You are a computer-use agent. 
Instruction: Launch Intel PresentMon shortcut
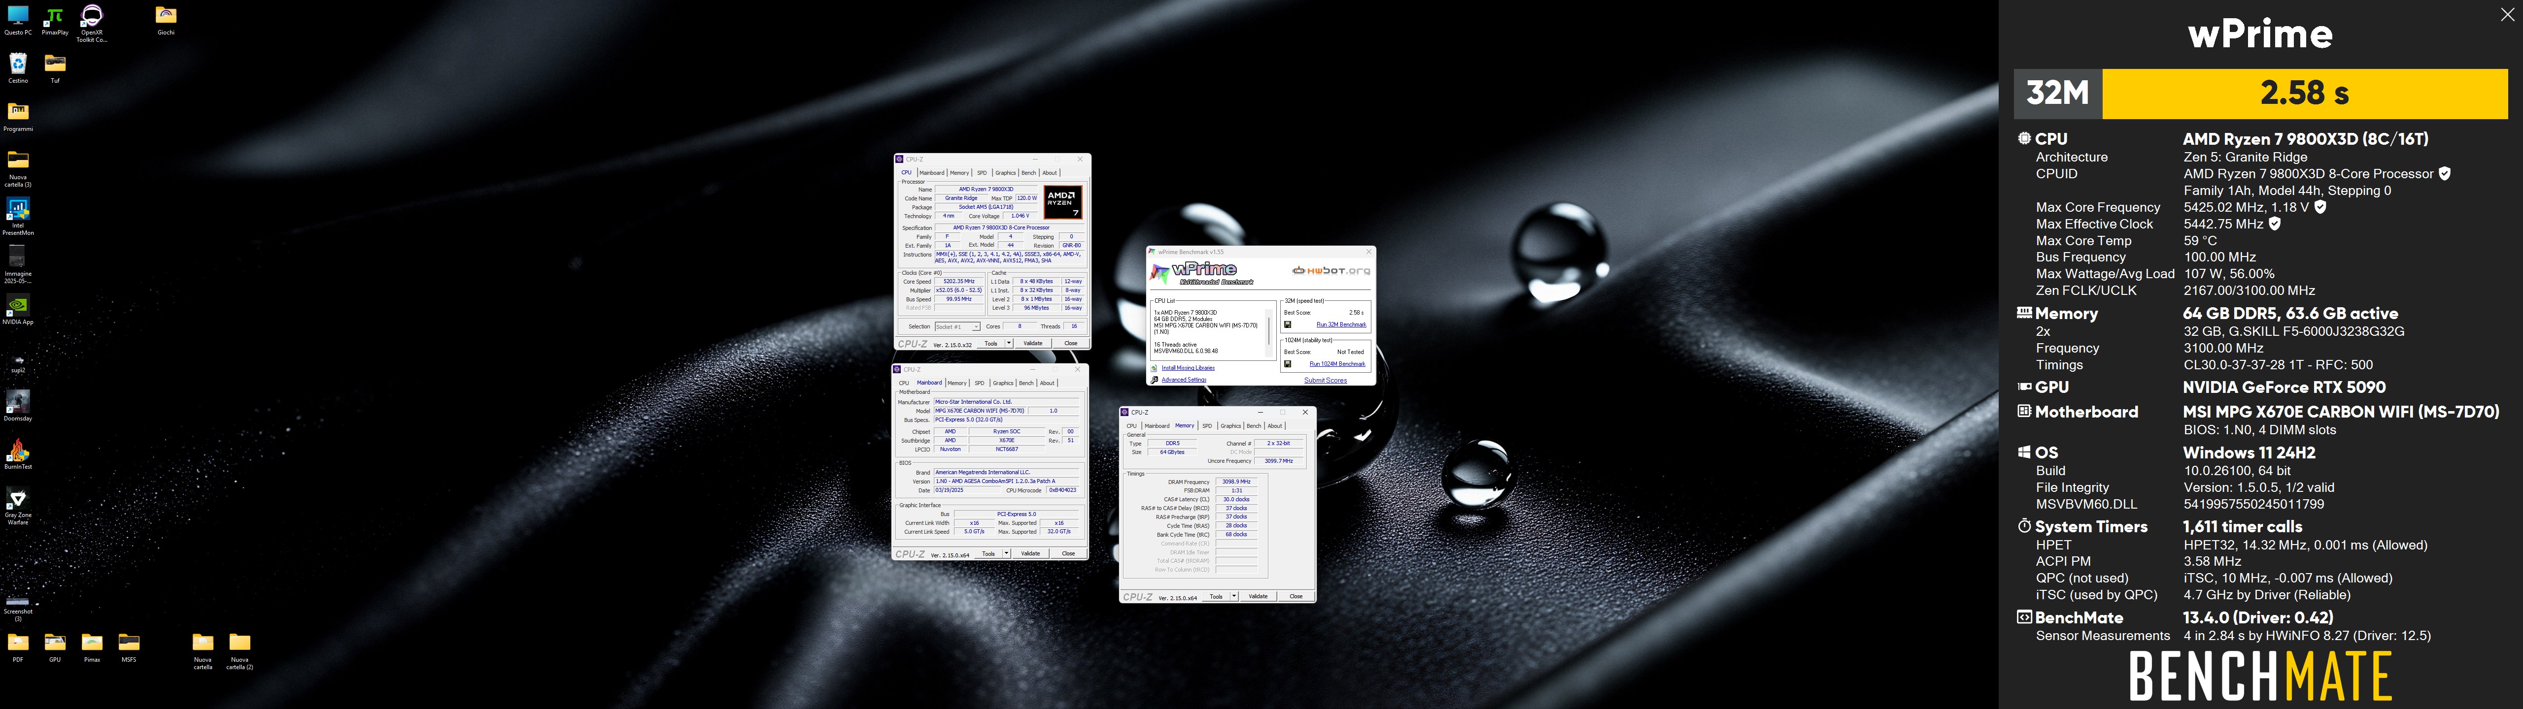18,217
